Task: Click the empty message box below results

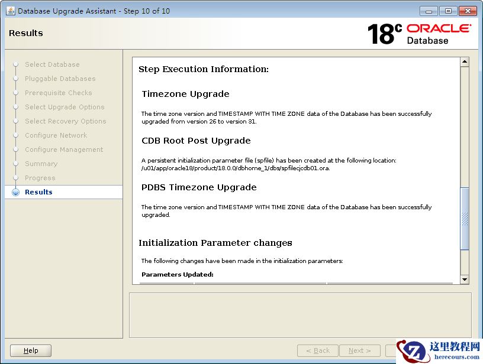Action: pos(300,315)
